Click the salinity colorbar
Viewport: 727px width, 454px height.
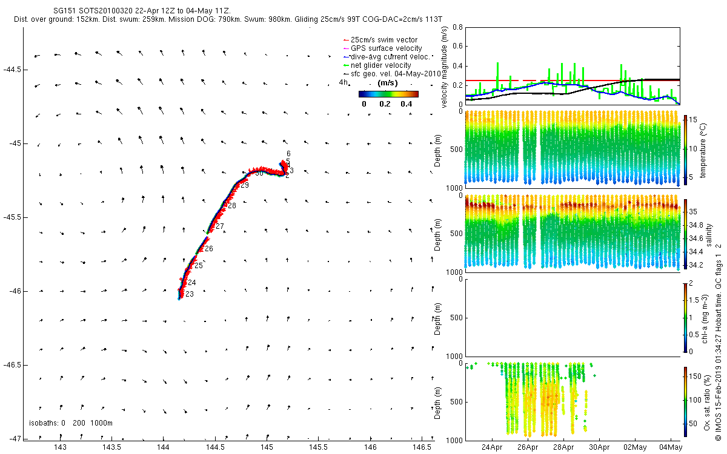[685, 234]
